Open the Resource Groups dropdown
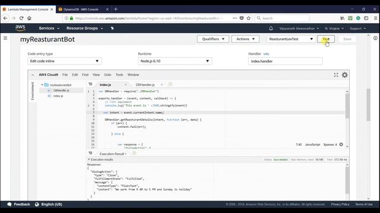 click(84, 28)
